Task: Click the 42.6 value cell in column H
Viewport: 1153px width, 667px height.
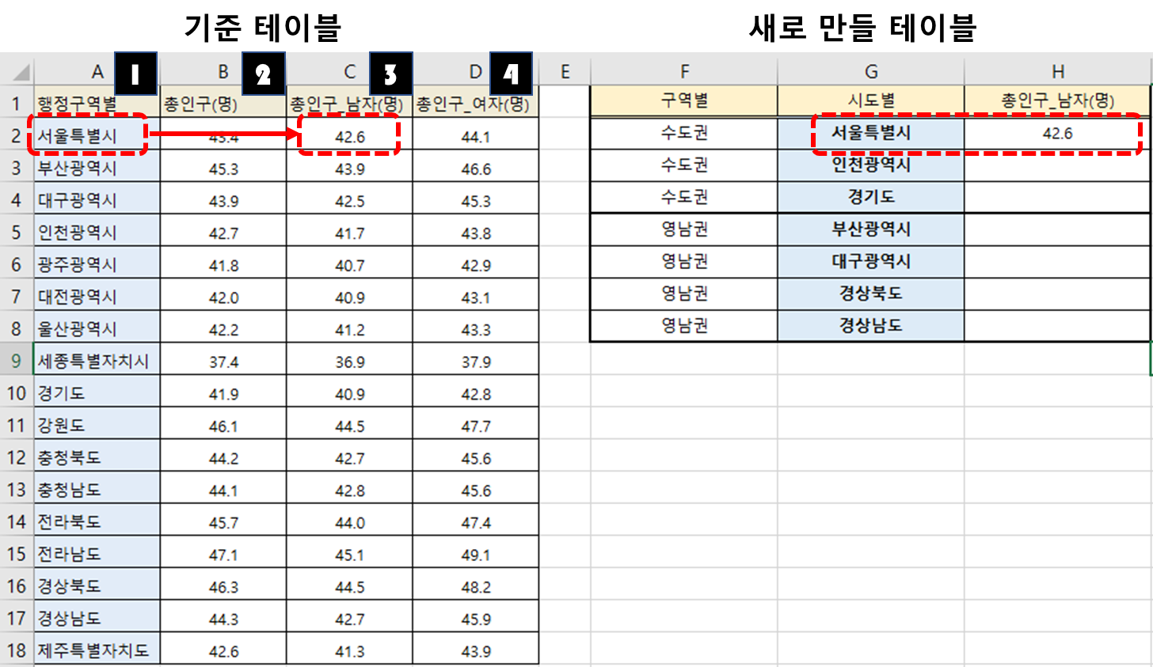Action: point(1057,135)
